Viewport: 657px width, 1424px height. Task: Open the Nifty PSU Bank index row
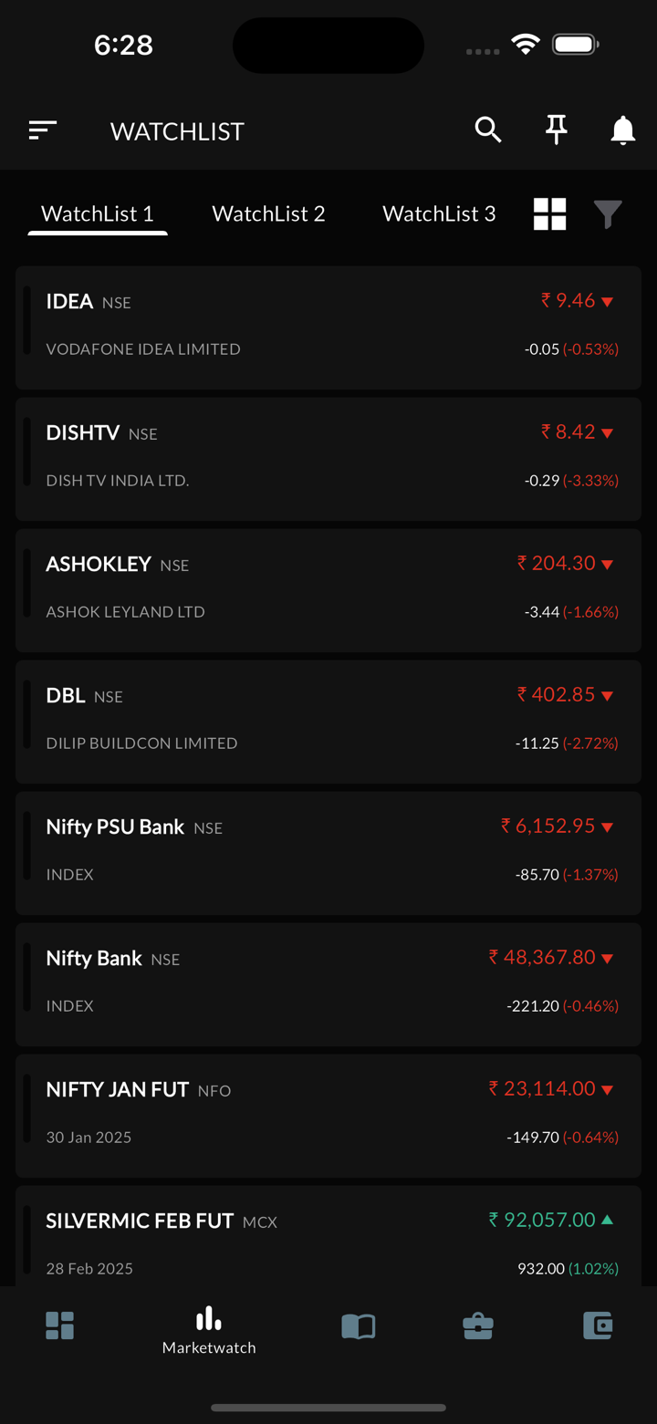pyautogui.click(x=328, y=853)
